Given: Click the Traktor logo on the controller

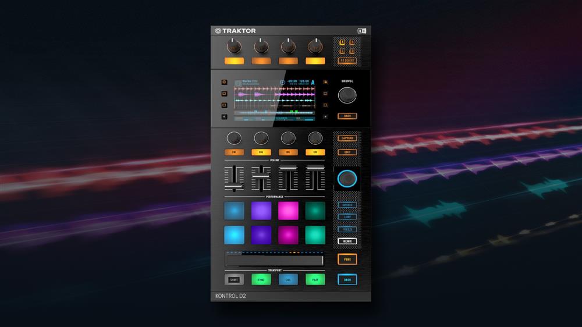Looking at the screenshot, I should coord(235,31).
